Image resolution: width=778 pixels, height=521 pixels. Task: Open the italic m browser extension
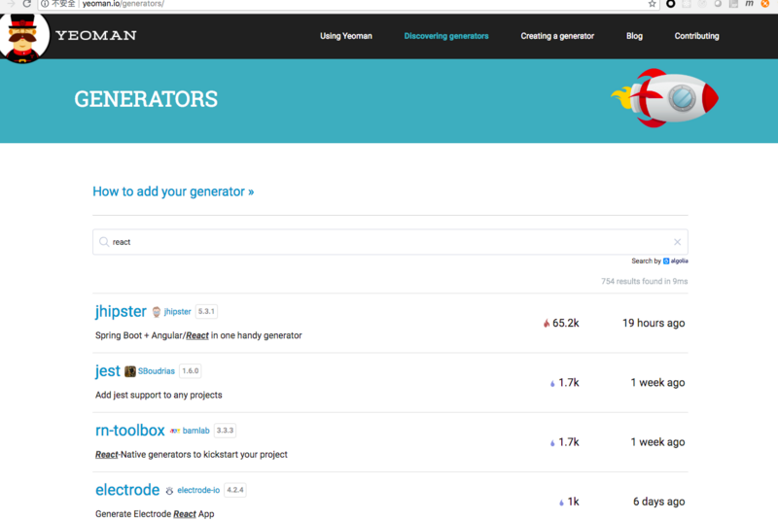[749, 4]
